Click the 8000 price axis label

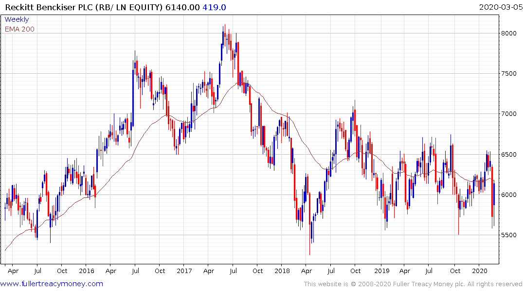tap(509, 33)
